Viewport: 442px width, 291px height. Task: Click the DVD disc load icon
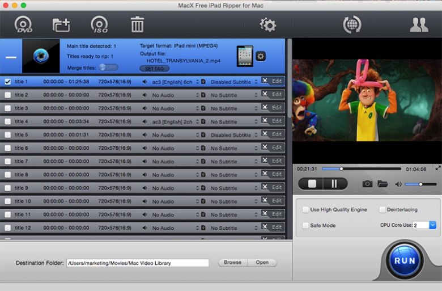click(x=23, y=24)
